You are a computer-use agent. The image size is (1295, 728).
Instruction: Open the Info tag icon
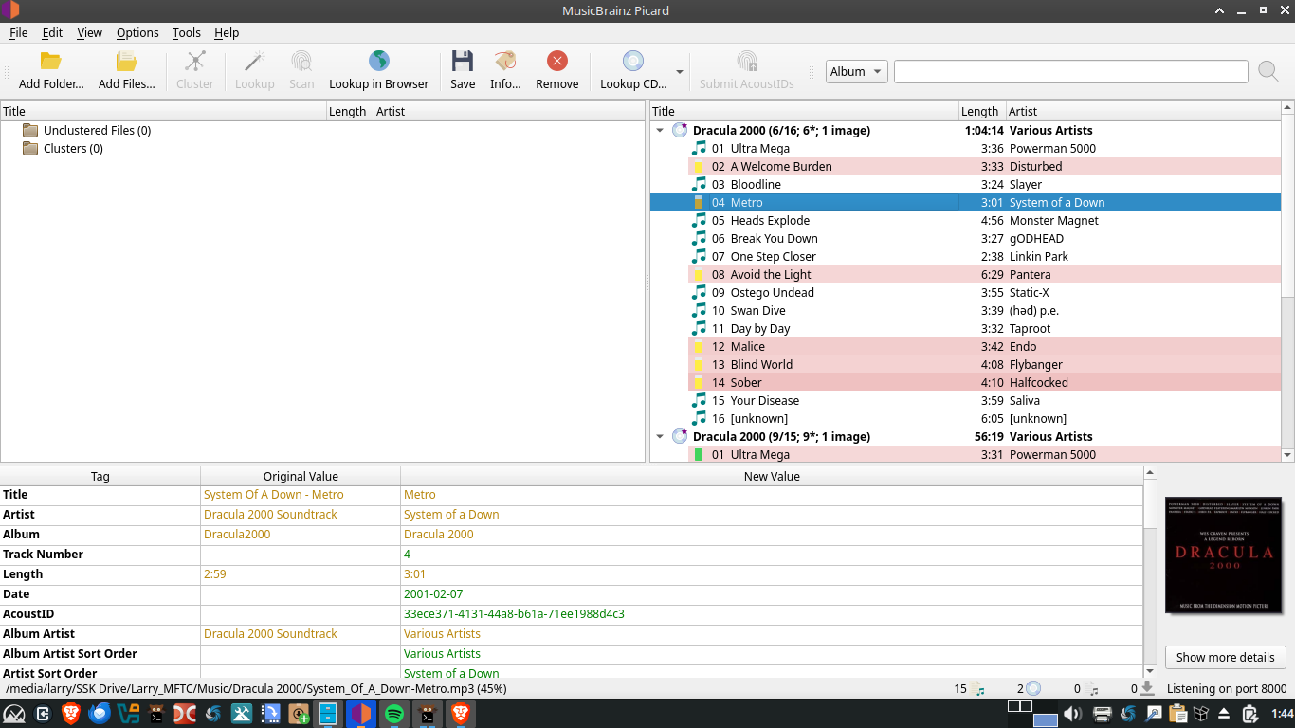505,62
